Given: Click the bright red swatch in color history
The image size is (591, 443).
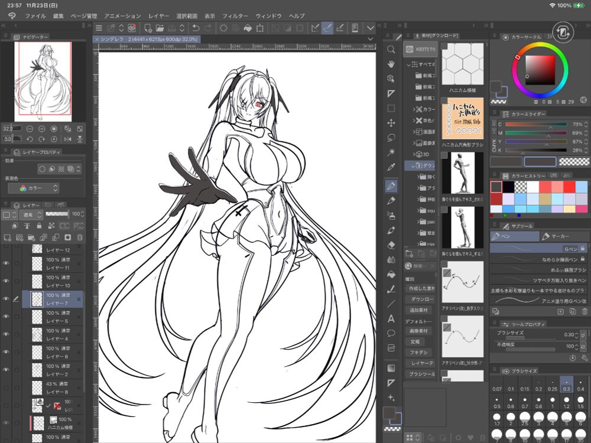Looking at the screenshot, I should (570, 187).
